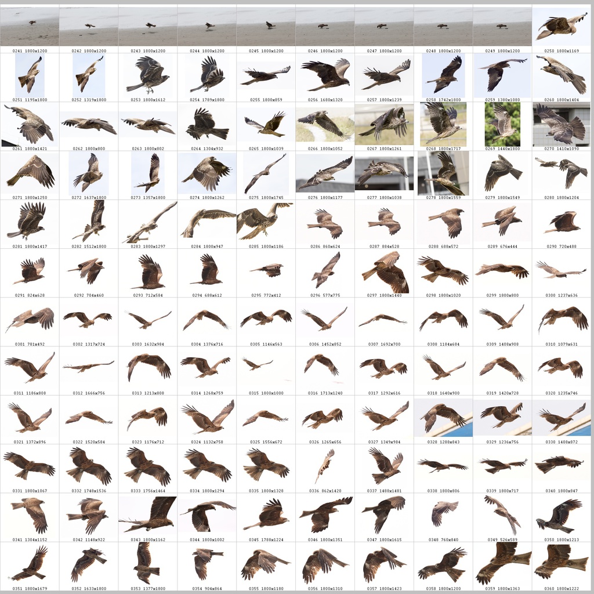Viewport: 594px width, 594px height.
Task: Pick thumbnail 0313 kite with arched wings
Action: coord(148,368)
